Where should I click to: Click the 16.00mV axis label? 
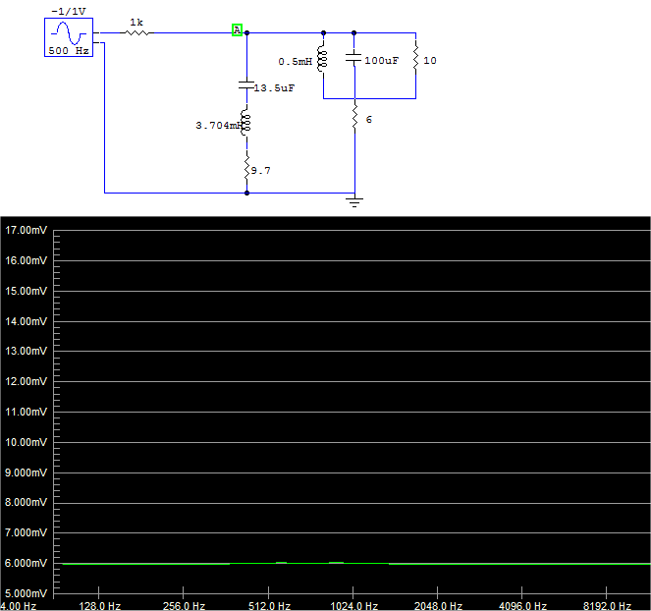pos(27,260)
